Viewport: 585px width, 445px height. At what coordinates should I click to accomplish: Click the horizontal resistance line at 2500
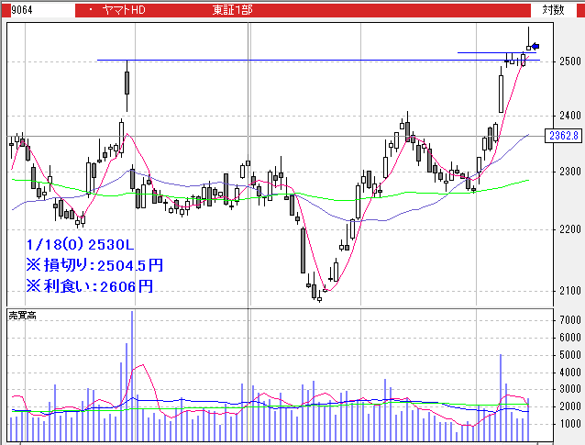coord(275,61)
